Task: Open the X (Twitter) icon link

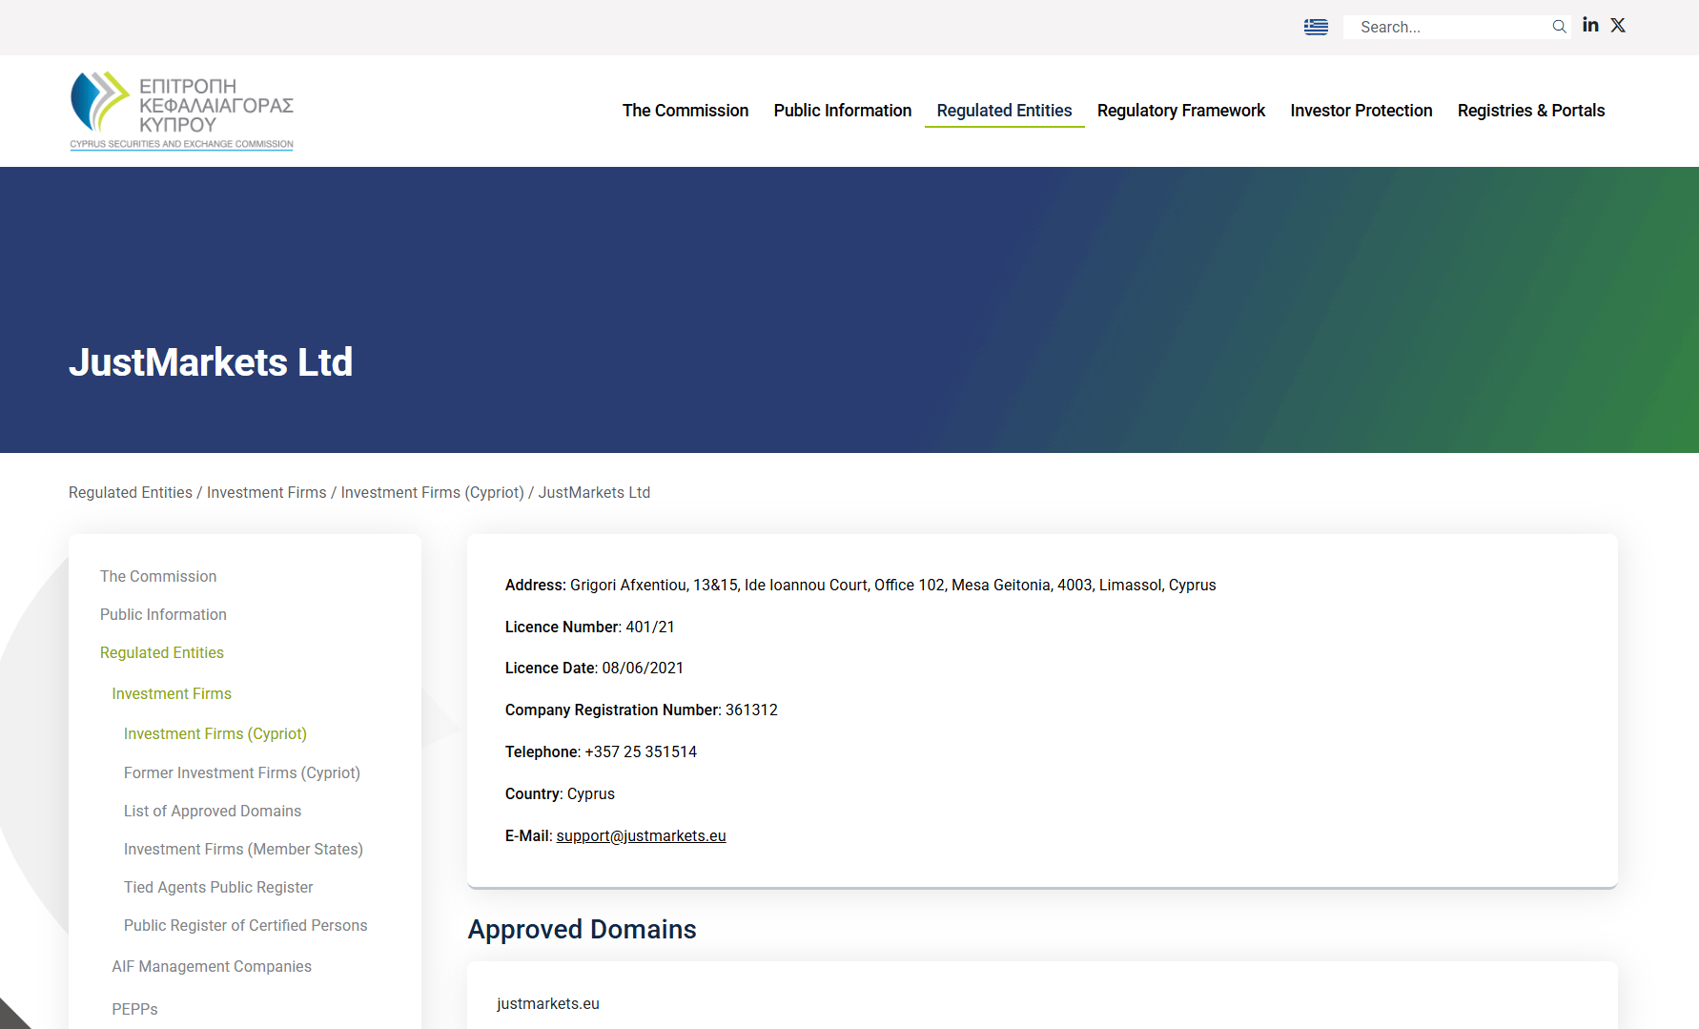Action: (x=1618, y=25)
